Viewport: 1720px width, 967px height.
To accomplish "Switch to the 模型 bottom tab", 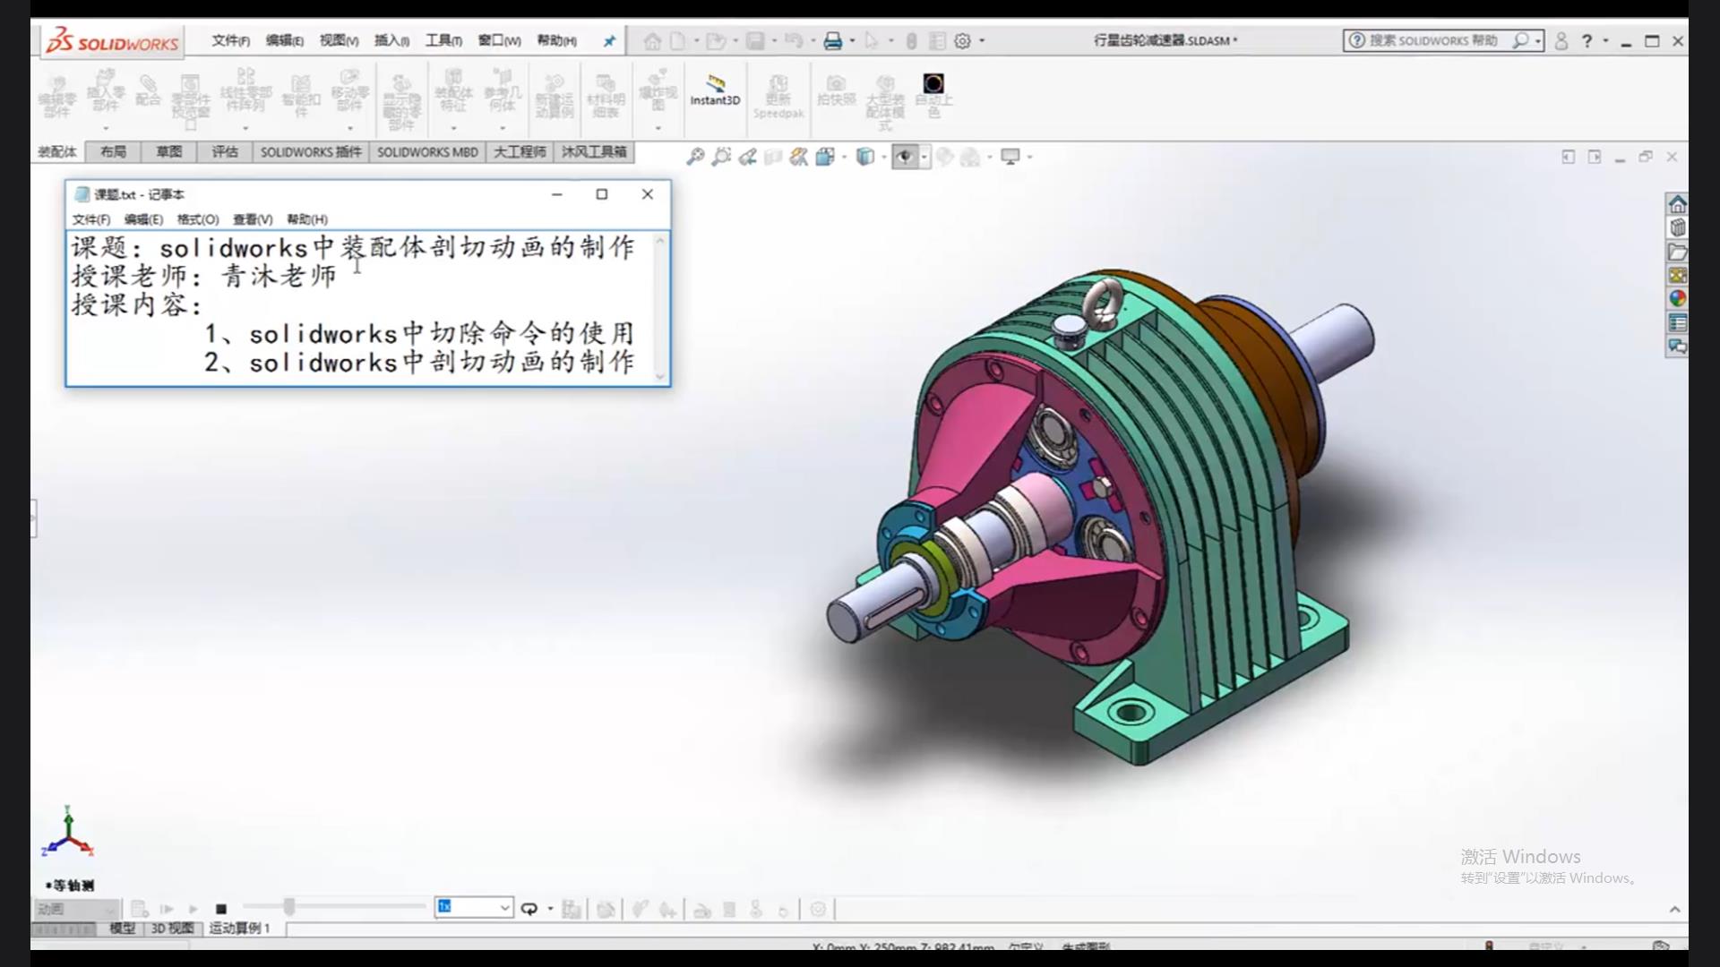I will [122, 928].
